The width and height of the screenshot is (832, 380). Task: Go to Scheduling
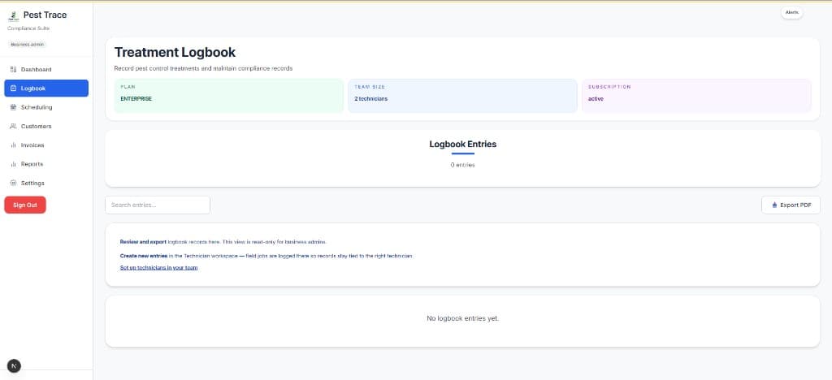(46, 107)
